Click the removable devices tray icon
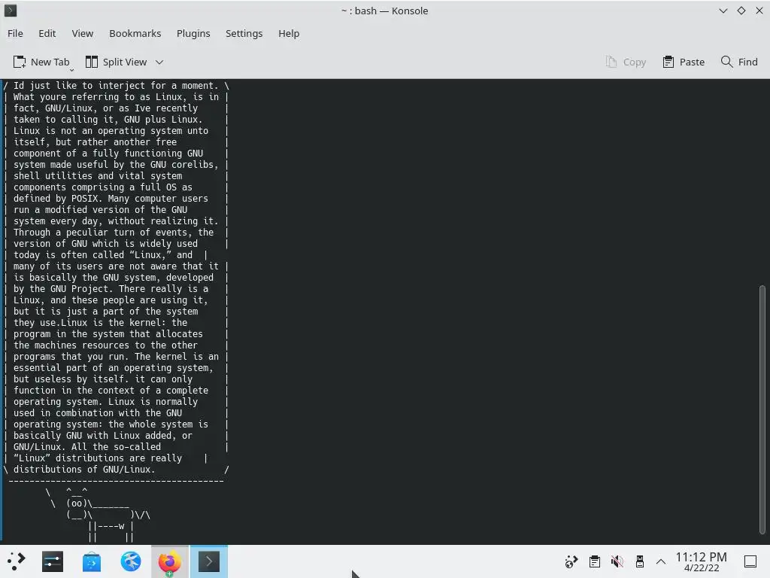770x578 pixels. point(639,561)
